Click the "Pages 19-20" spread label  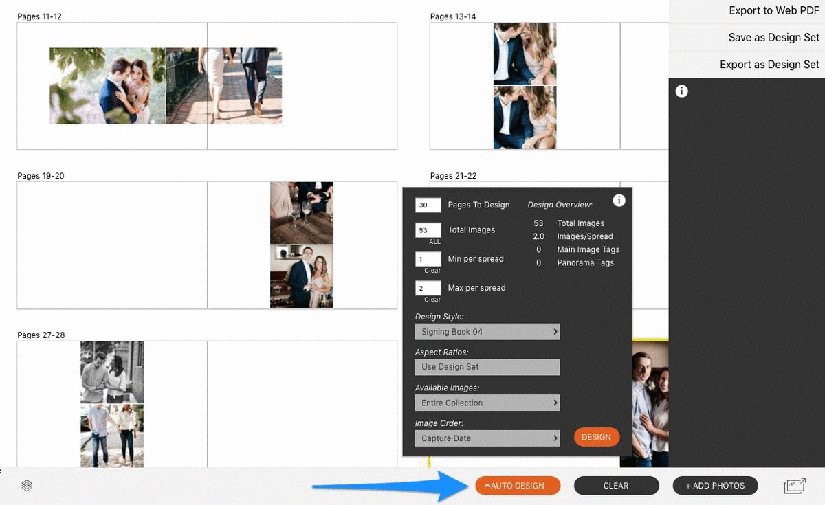[x=41, y=176]
